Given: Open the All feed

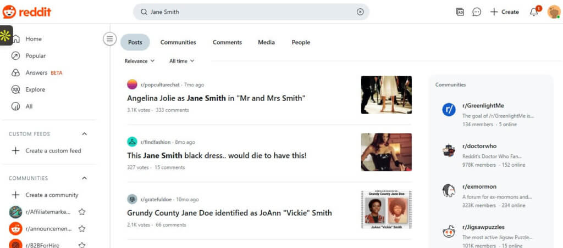Looking at the screenshot, I should pos(29,106).
